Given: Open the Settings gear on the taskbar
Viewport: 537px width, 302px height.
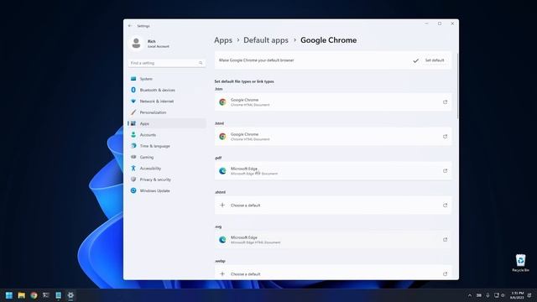Looking at the screenshot, I should (70, 295).
